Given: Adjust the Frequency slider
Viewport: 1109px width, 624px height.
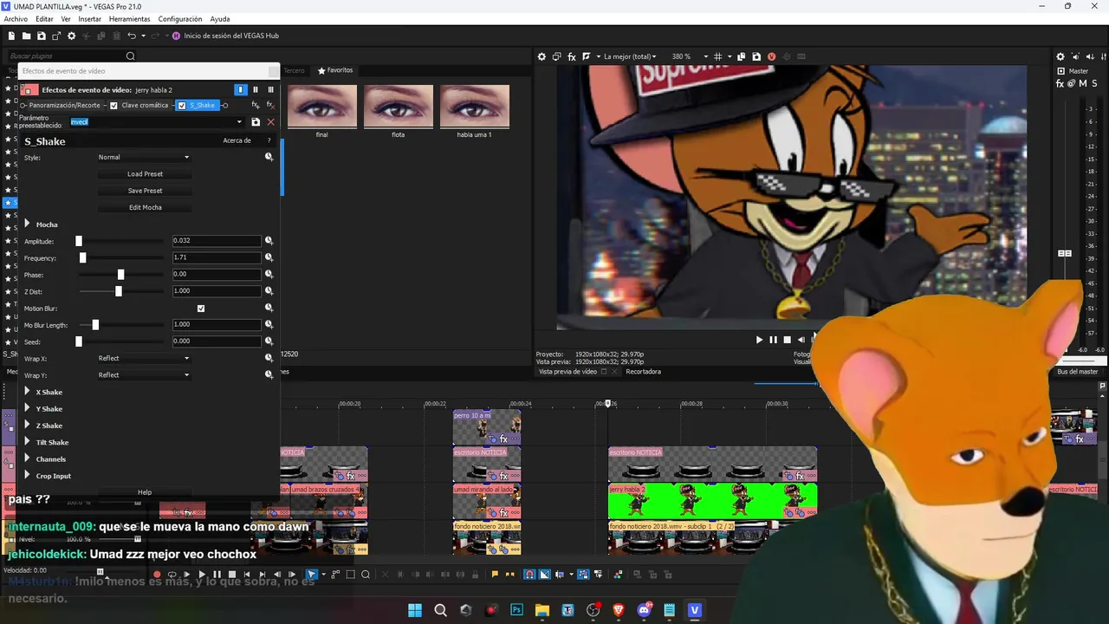Looking at the screenshot, I should pos(83,257).
